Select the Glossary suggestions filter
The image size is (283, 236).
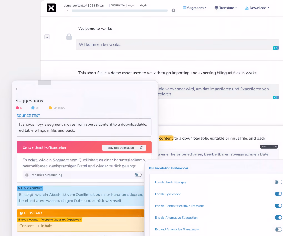click(57, 108)
